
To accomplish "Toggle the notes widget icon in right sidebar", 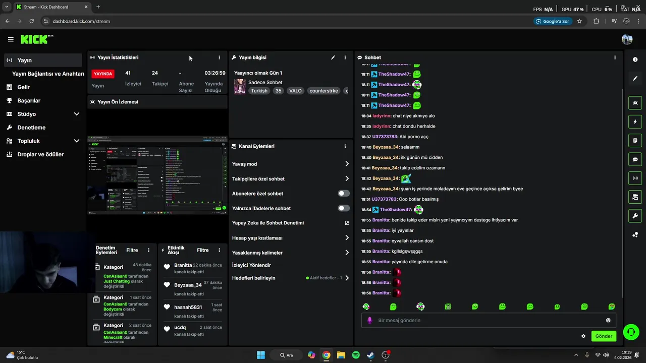I will point(635,140).
